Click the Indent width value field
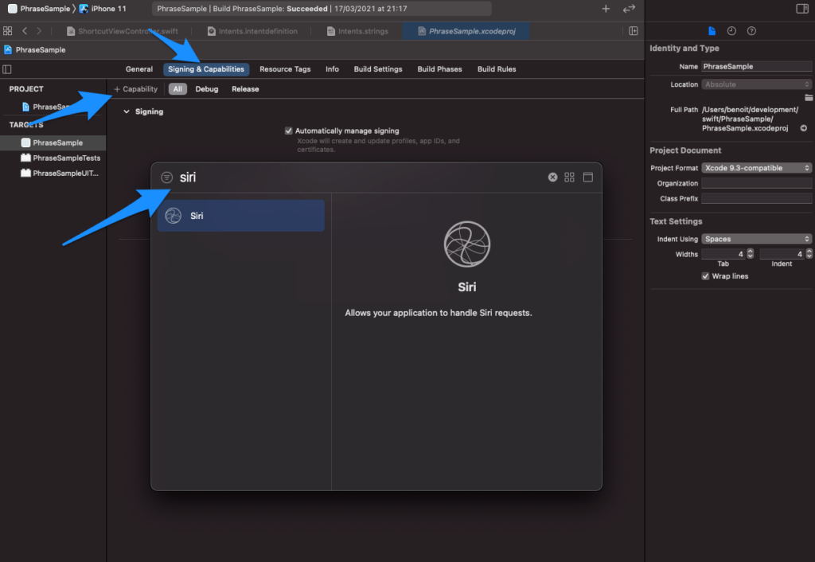The width and height of the screenshot is (815, 562). [x=782, y=254]
